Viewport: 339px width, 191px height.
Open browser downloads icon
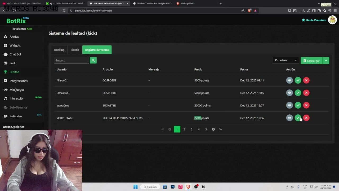click(x=303, y=11)
